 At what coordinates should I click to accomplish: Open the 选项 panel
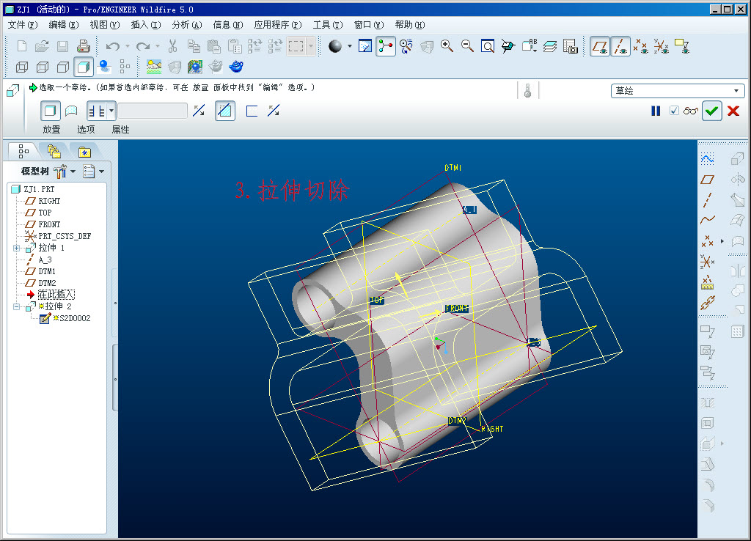coord(86,130)
